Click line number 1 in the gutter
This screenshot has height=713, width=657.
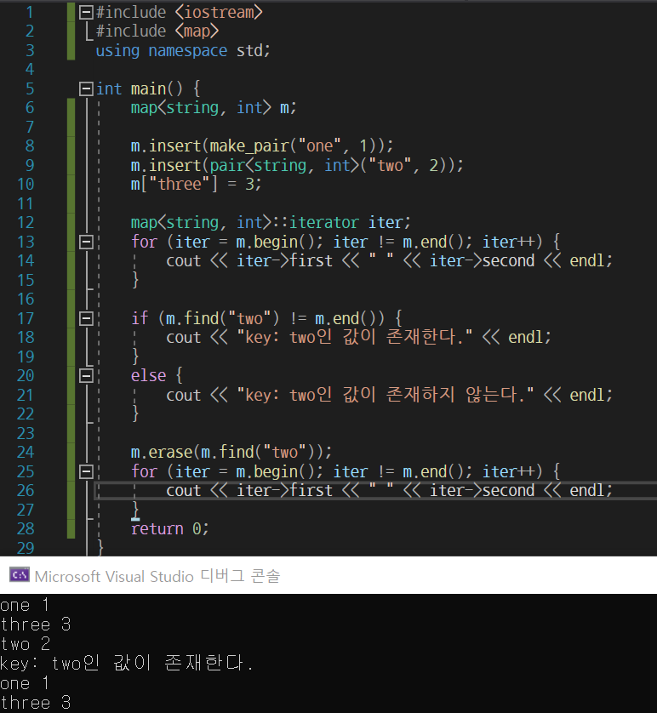pyautogui.click(x=30, y=12)
